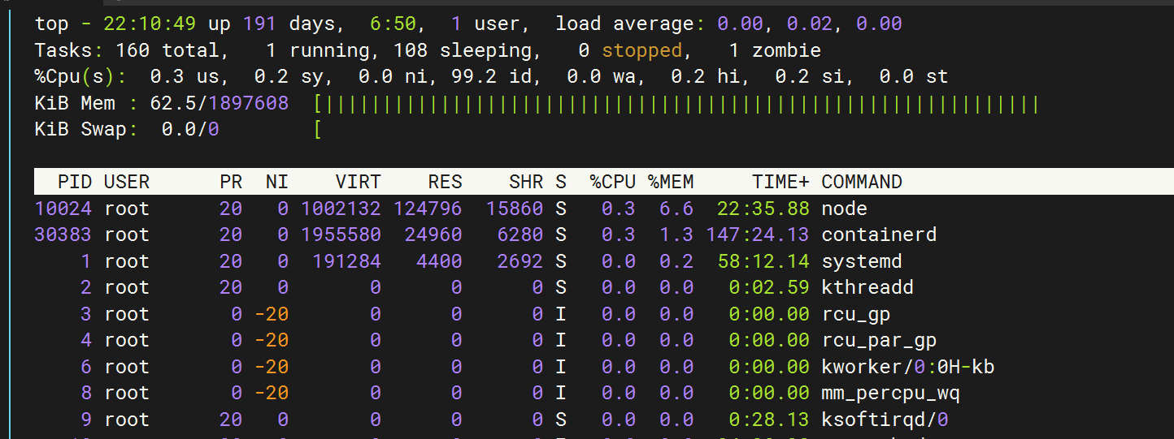
Task: Click the total memory value 1897608
Action: 249,104
